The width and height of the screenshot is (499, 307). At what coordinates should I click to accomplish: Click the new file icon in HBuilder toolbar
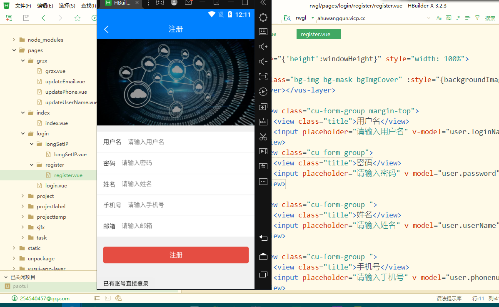point(9,18)
